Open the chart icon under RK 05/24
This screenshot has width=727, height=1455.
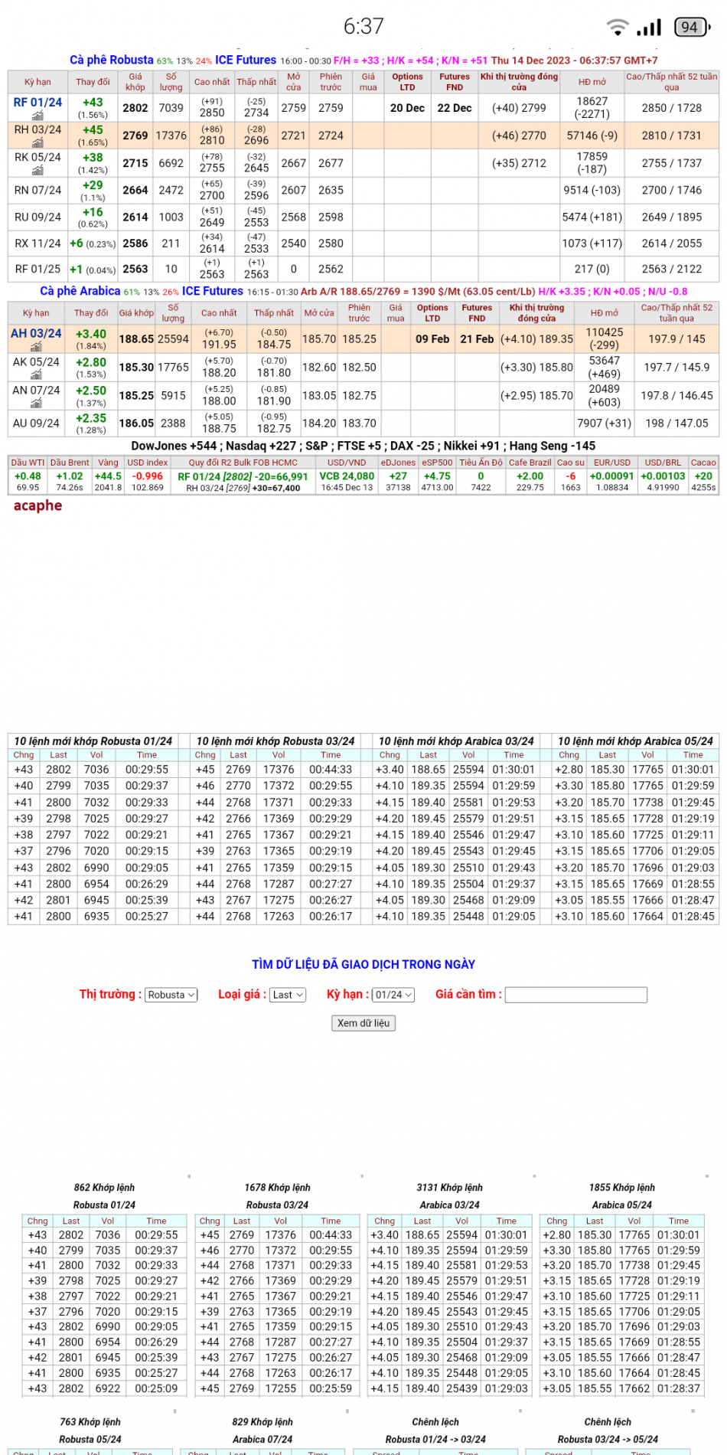pos(37,170)
